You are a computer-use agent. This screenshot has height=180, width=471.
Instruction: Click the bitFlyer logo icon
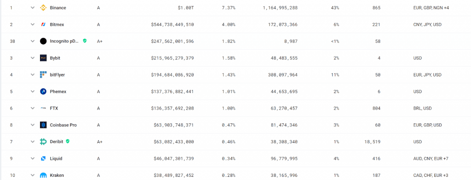point(43,75)
